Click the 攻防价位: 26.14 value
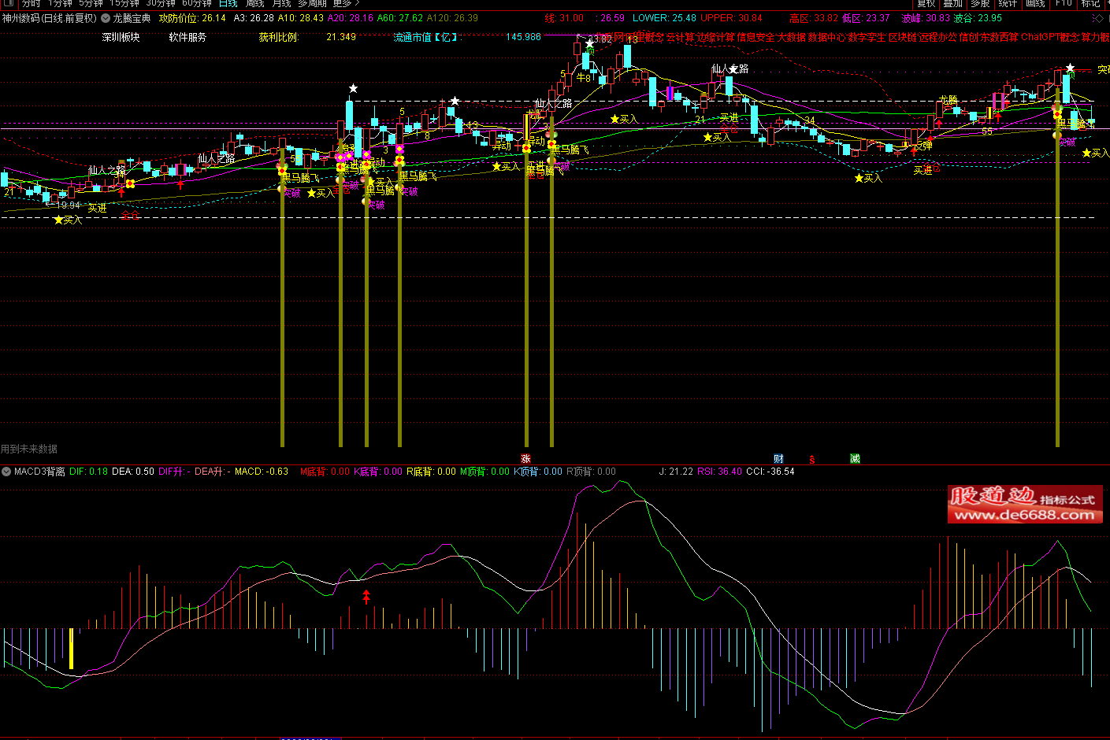Viewport: 1110px width, 740px height. coord(192,18)
